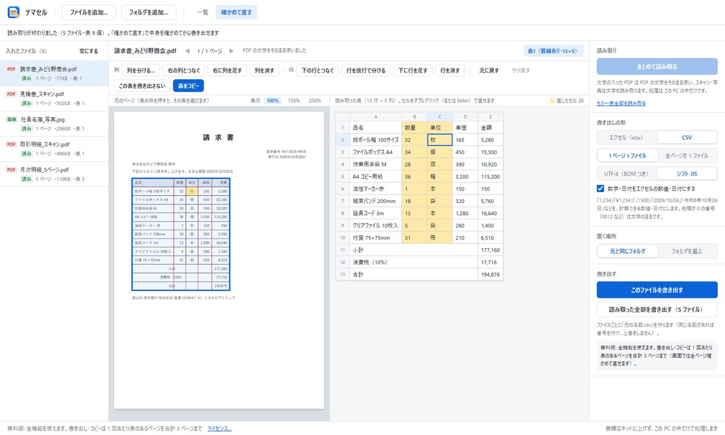Click grid cell 3,200 in the extracted table
Screen dimensions: 725x435
pyautogui.click(x=464, y=176)
